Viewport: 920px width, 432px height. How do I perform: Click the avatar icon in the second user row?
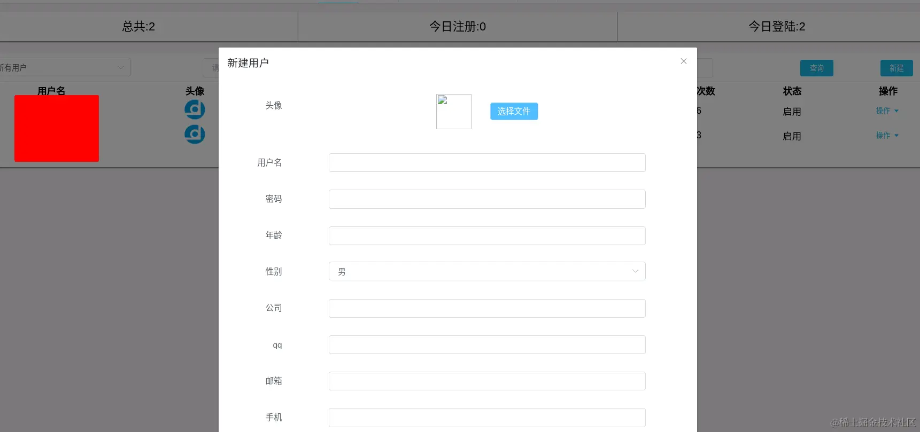(x=195, y=134)
